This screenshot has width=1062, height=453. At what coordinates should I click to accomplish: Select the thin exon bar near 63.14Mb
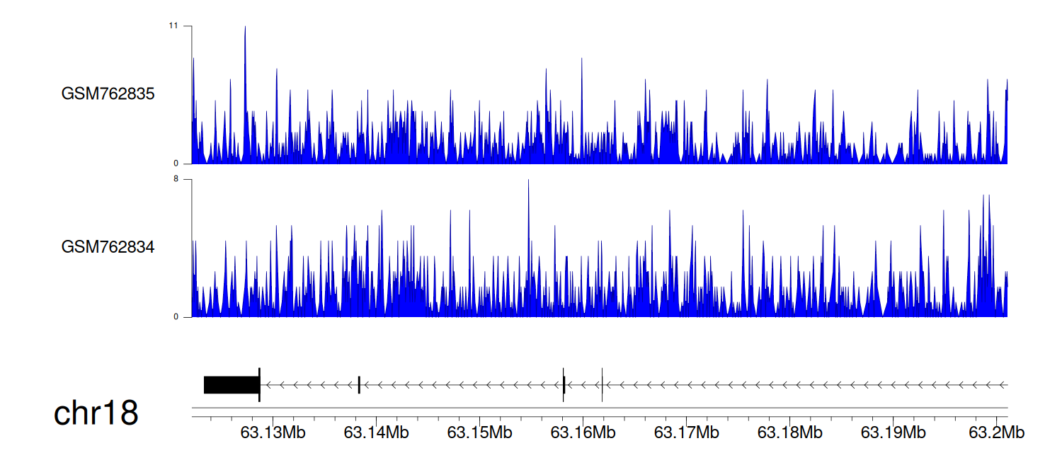[x=359, y=384]
